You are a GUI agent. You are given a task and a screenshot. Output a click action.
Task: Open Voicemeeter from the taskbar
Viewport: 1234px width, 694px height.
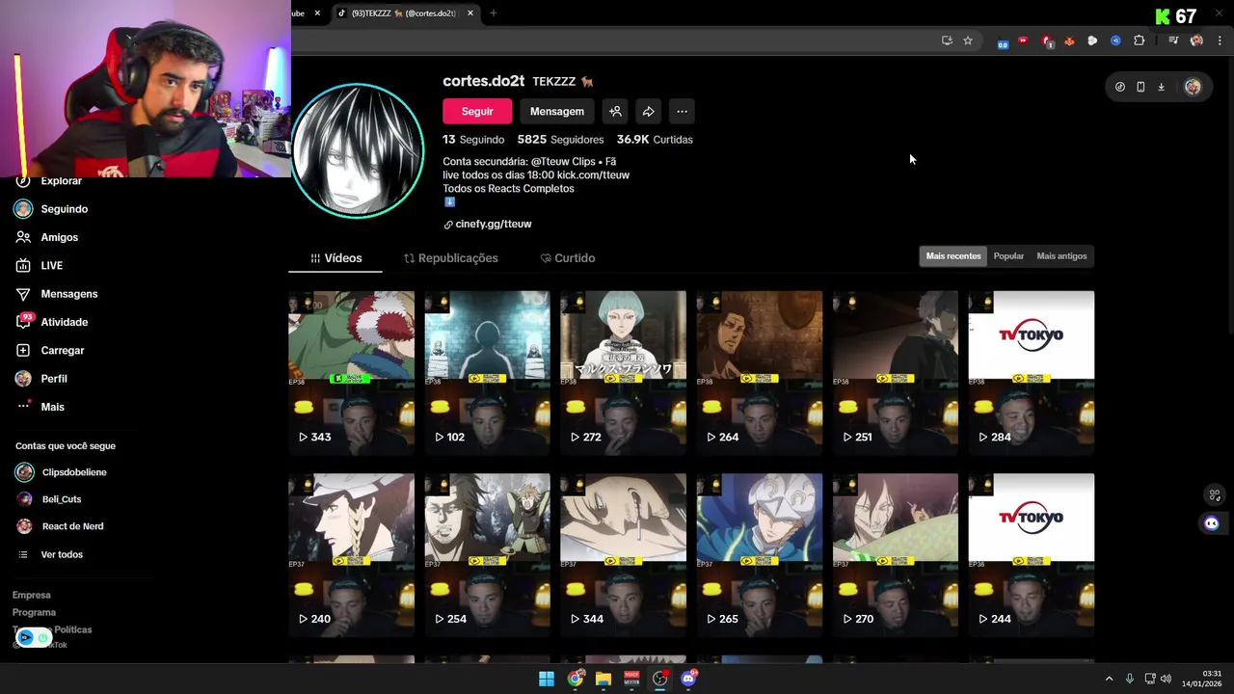[x=631, y=679]
